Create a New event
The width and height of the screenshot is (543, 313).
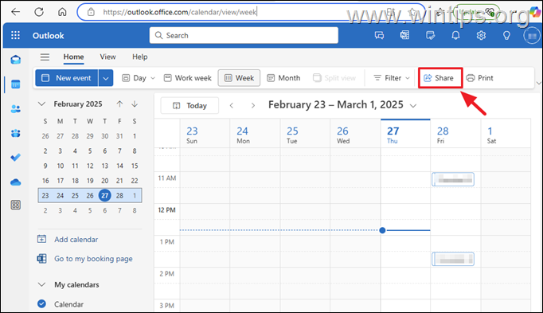(67, 78)
